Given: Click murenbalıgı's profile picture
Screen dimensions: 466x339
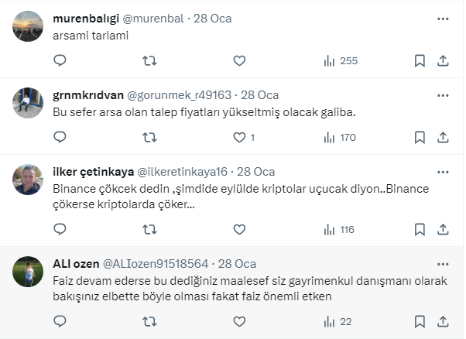Looking at the screenshot, I should (29, 26).
